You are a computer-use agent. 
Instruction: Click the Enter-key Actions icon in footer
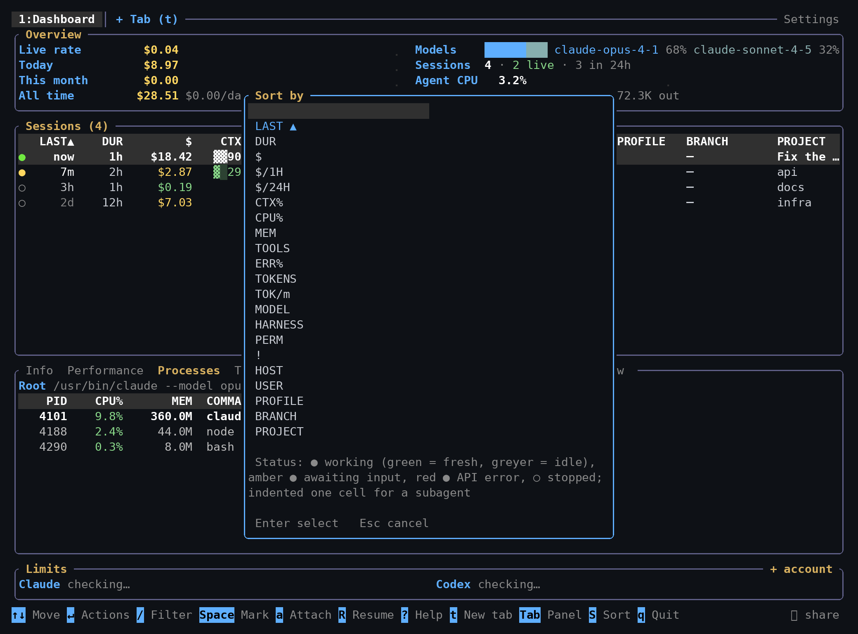click(71, 615)
